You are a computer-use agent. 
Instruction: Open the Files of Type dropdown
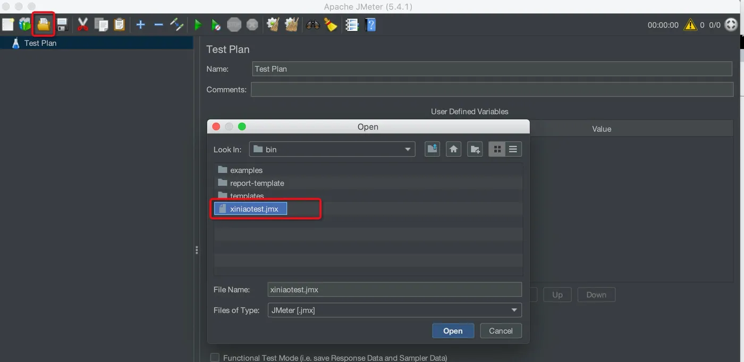click(395, 310)
